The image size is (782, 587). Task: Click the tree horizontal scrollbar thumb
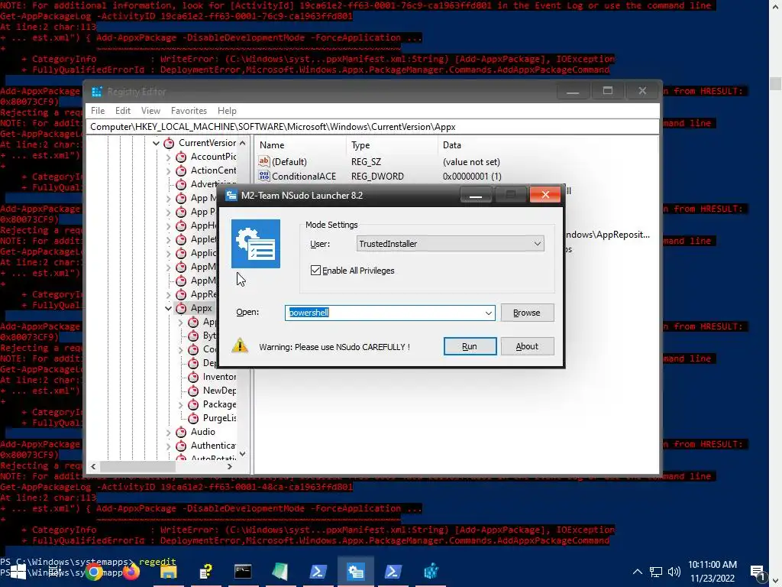point(137,467)
